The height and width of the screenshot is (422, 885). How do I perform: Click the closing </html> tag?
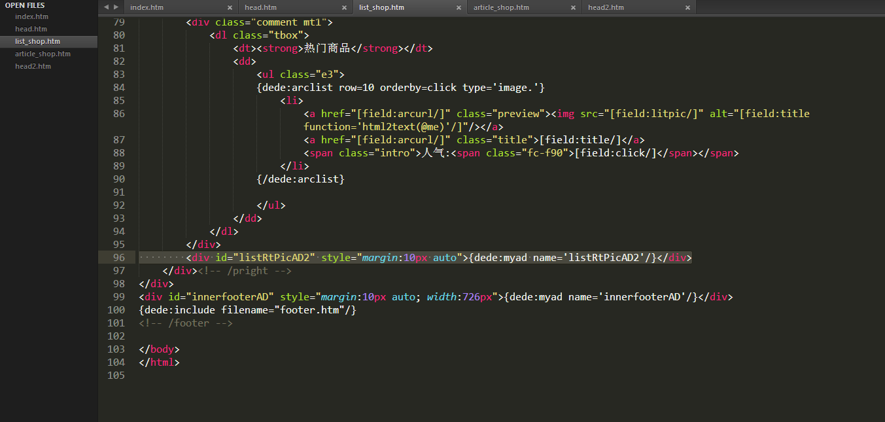click(159, 362)
